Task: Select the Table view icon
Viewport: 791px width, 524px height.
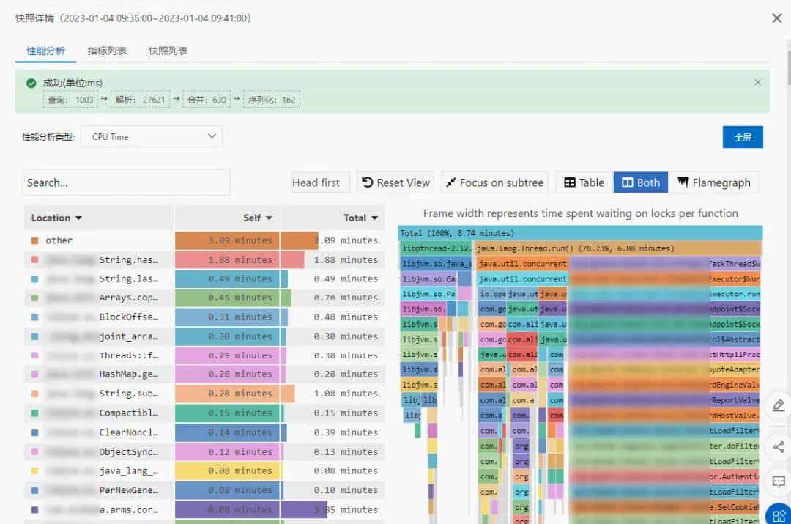Action: [570, 182]
